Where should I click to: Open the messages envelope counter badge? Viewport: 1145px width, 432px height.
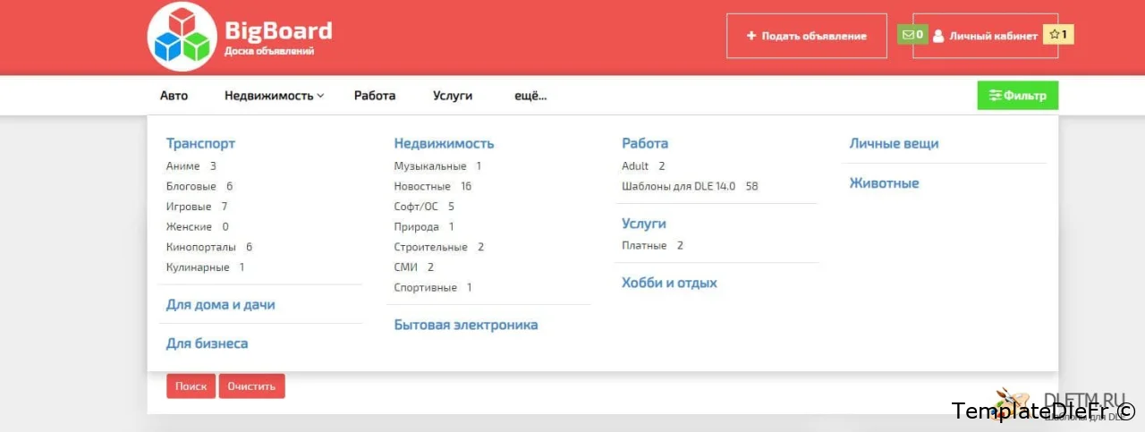(x=912, y=35)
